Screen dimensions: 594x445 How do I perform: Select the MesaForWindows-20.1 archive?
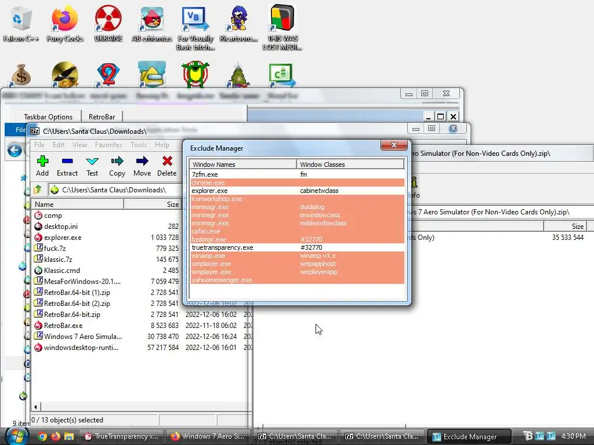(77, 281)
